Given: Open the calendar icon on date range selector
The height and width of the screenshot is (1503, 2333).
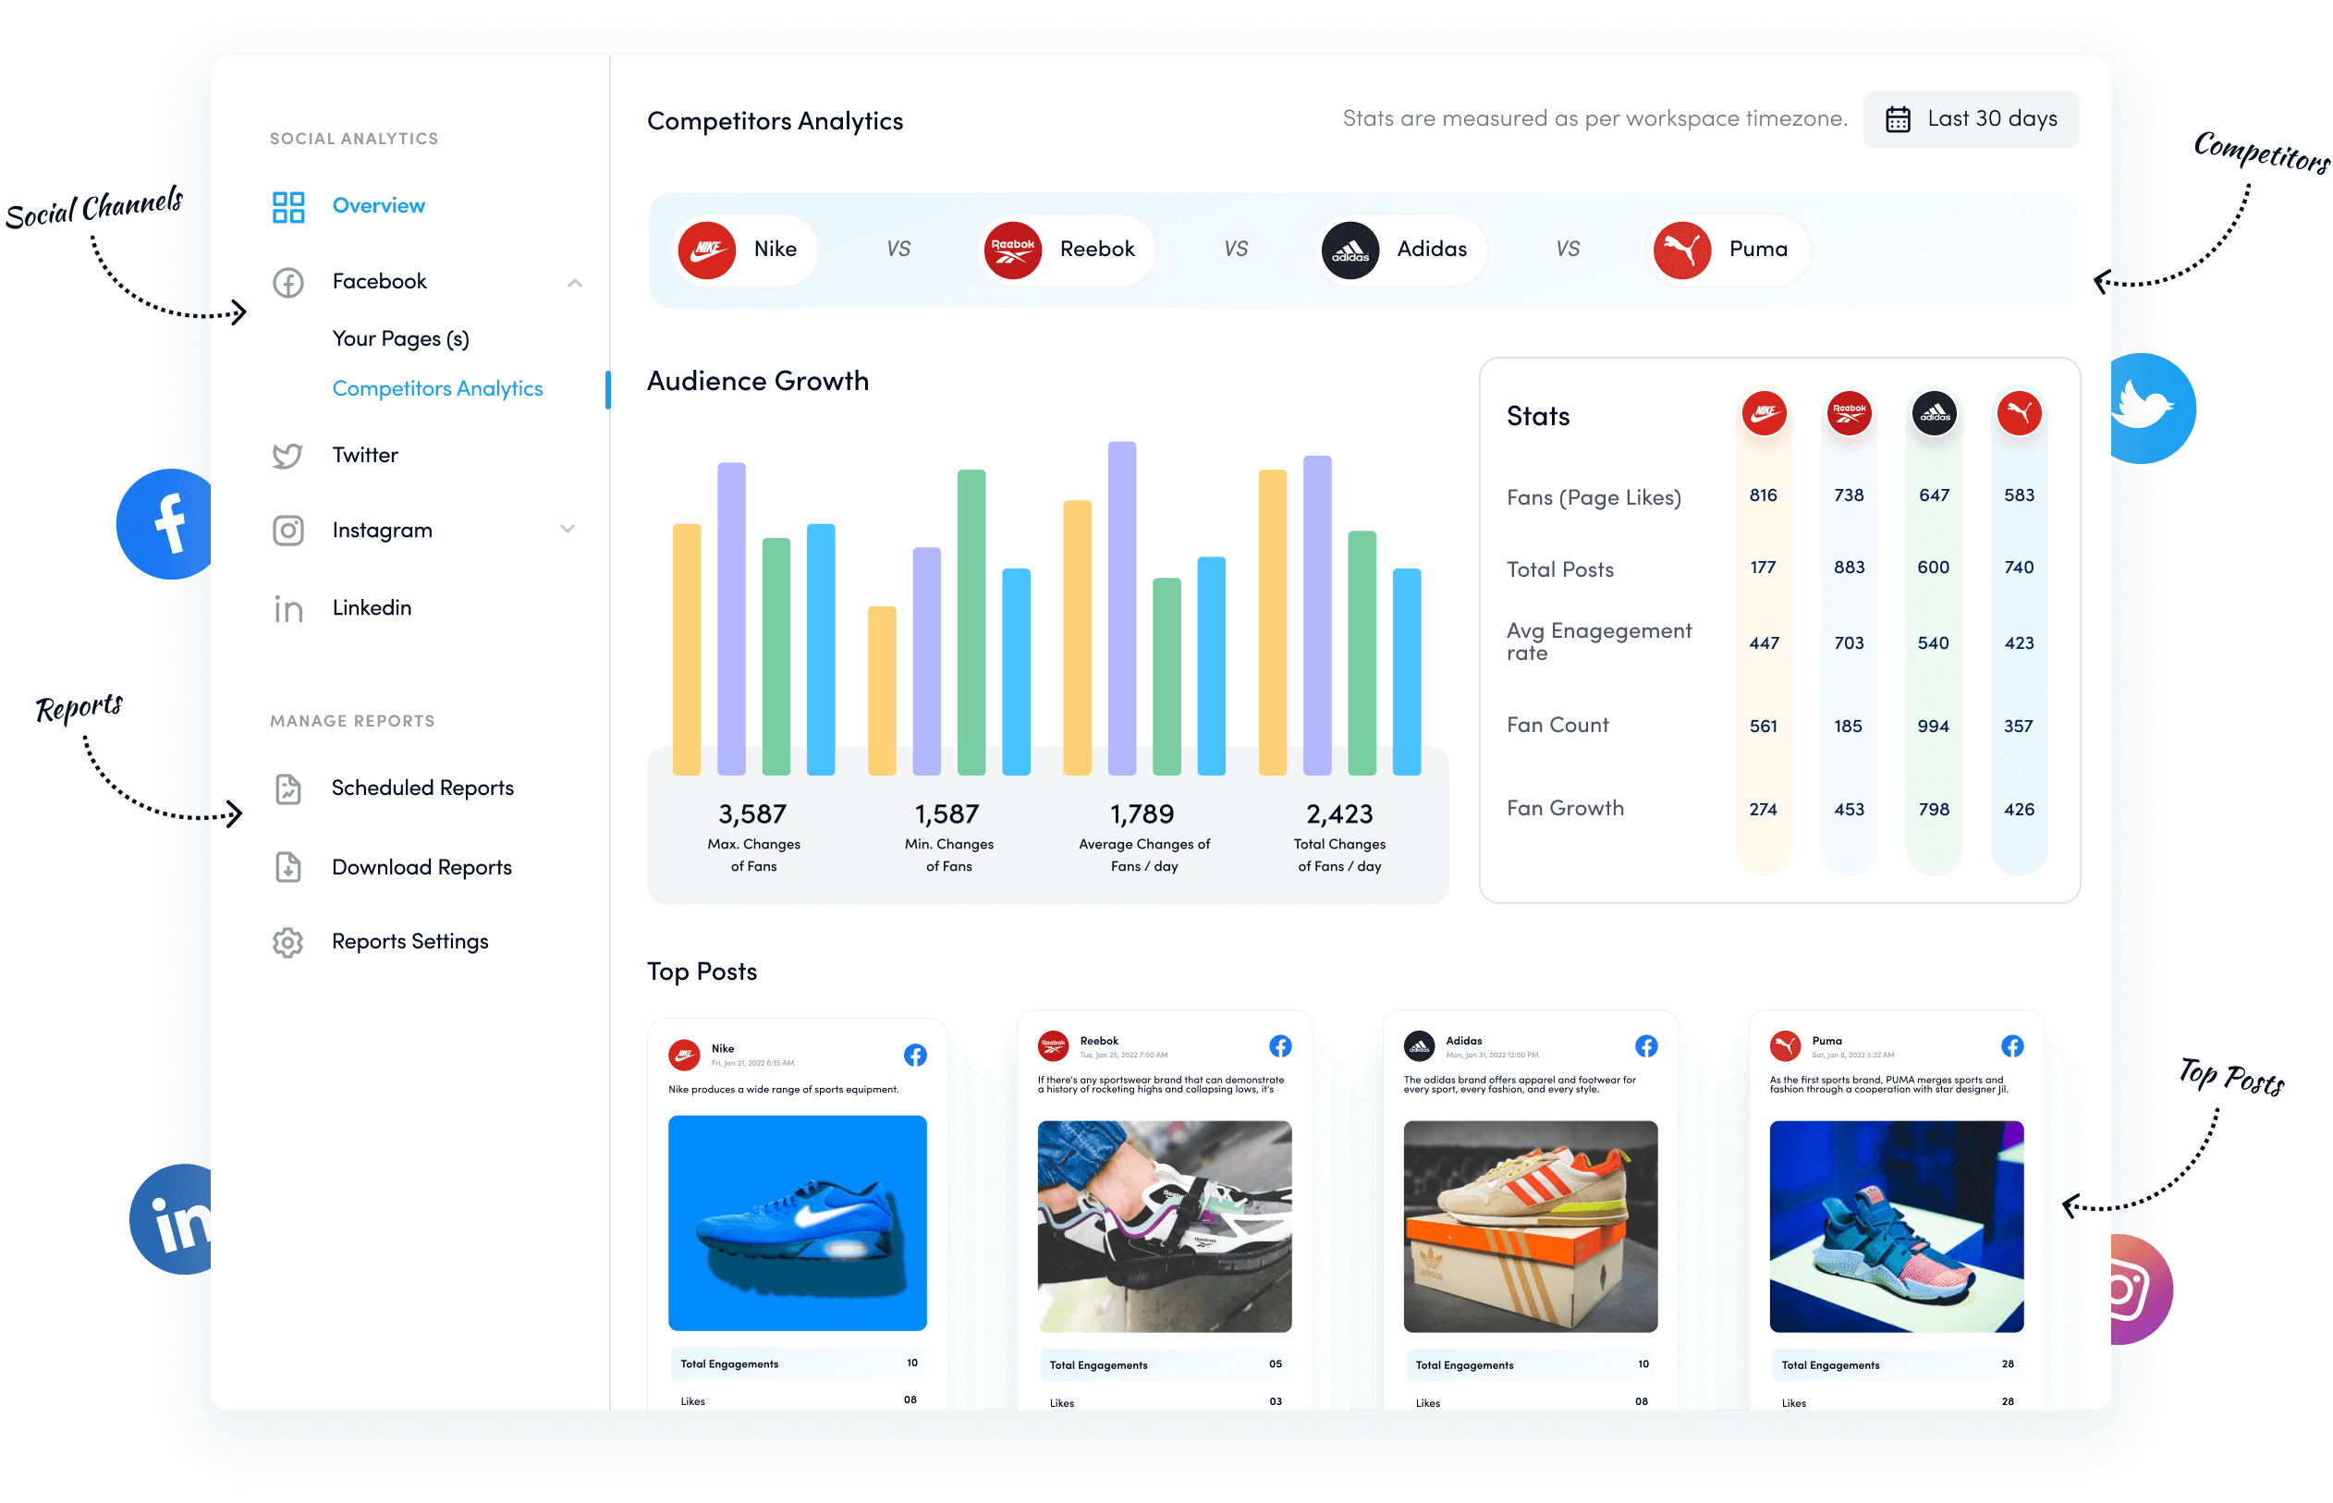Looking at the screenshot, I should tap(1898, 118).
